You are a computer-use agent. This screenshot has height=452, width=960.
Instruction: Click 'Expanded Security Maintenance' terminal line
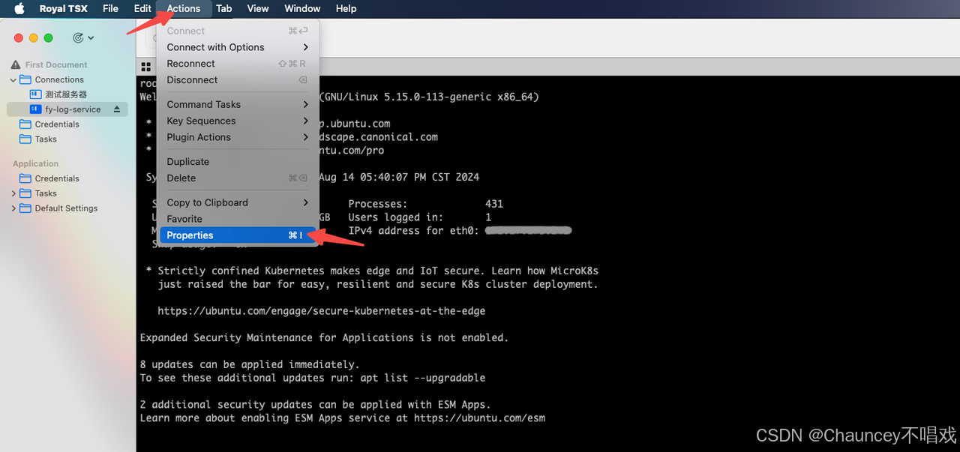click(324, 337)
